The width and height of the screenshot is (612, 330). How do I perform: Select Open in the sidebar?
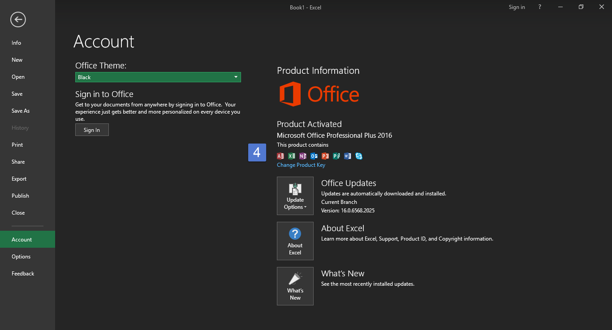click(27, 77)
